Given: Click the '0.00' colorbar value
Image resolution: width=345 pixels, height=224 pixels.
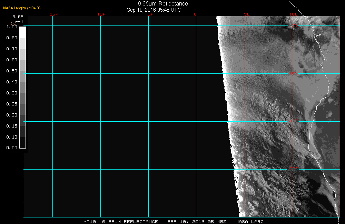Looking at the screenshot, I should coord(12,148).
